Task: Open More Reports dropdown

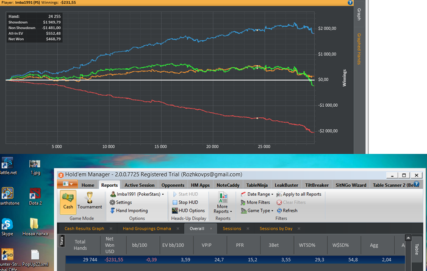Action: point(223,203)
